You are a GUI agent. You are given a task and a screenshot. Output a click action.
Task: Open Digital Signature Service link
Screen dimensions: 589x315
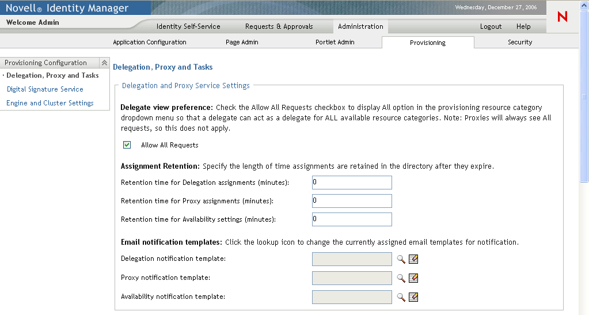[x=45, y=89]
